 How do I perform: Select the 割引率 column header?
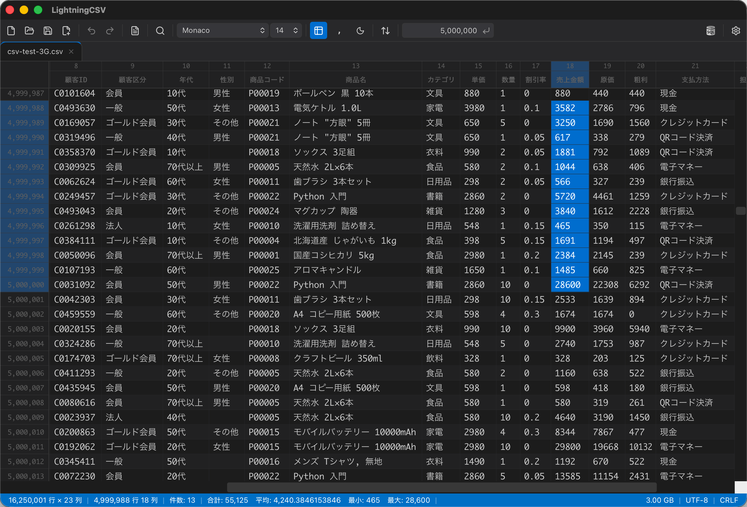coord(536,79)
